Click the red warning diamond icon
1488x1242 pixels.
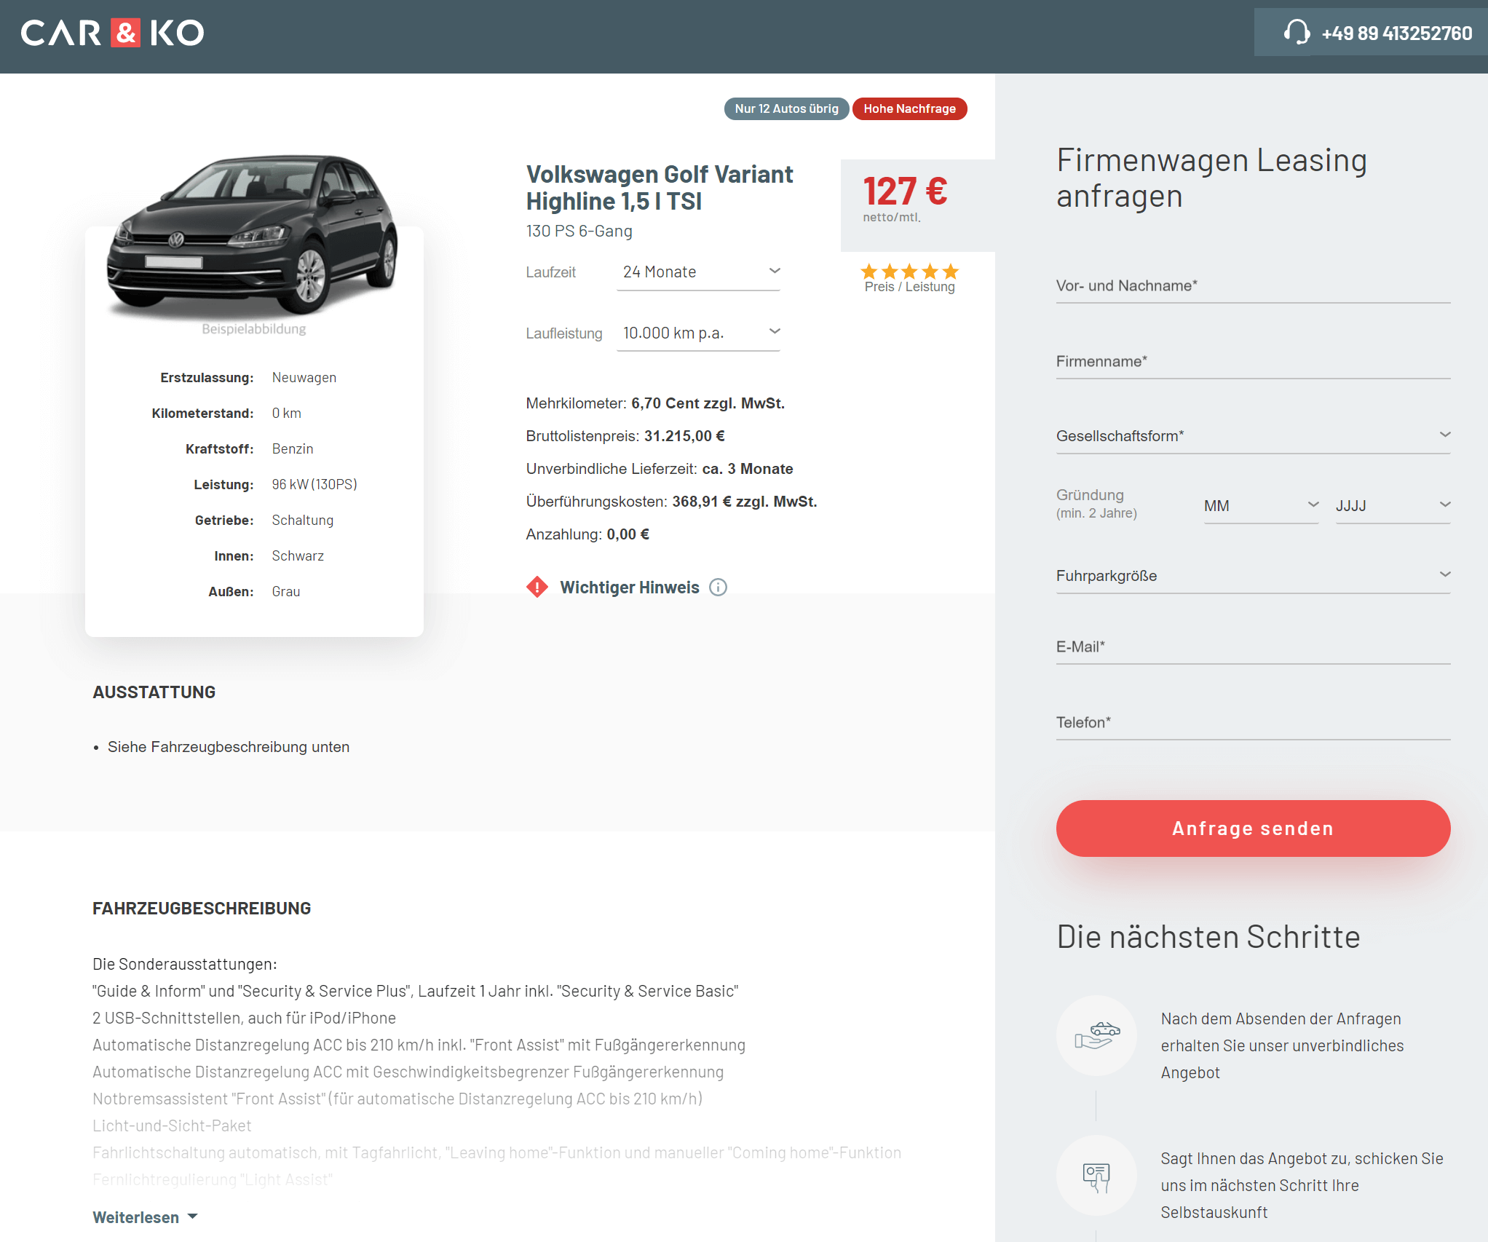537,587
